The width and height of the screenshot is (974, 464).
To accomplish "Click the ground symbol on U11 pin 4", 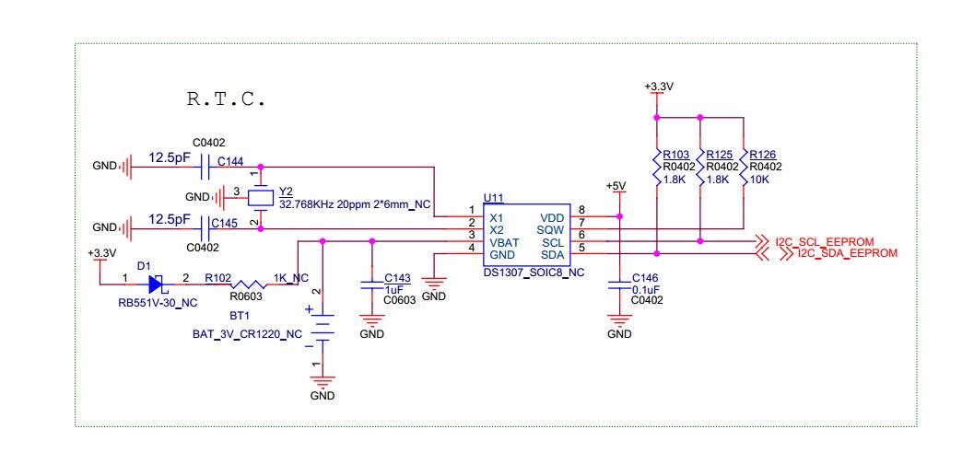I will (434, 283).
